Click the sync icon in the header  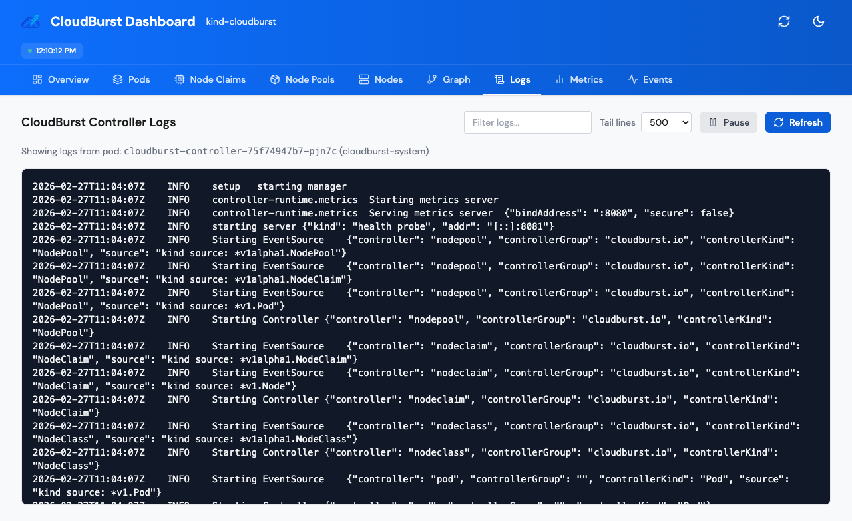point(784,21)
